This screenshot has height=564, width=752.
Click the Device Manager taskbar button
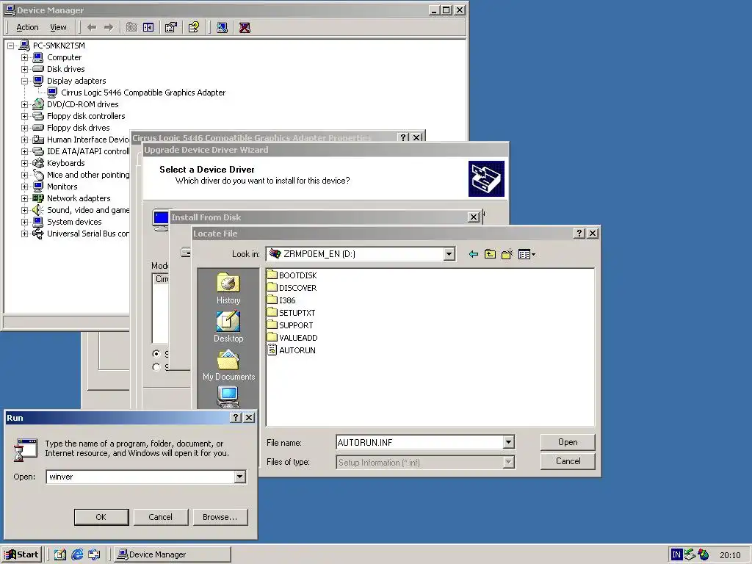pos(172,554)
